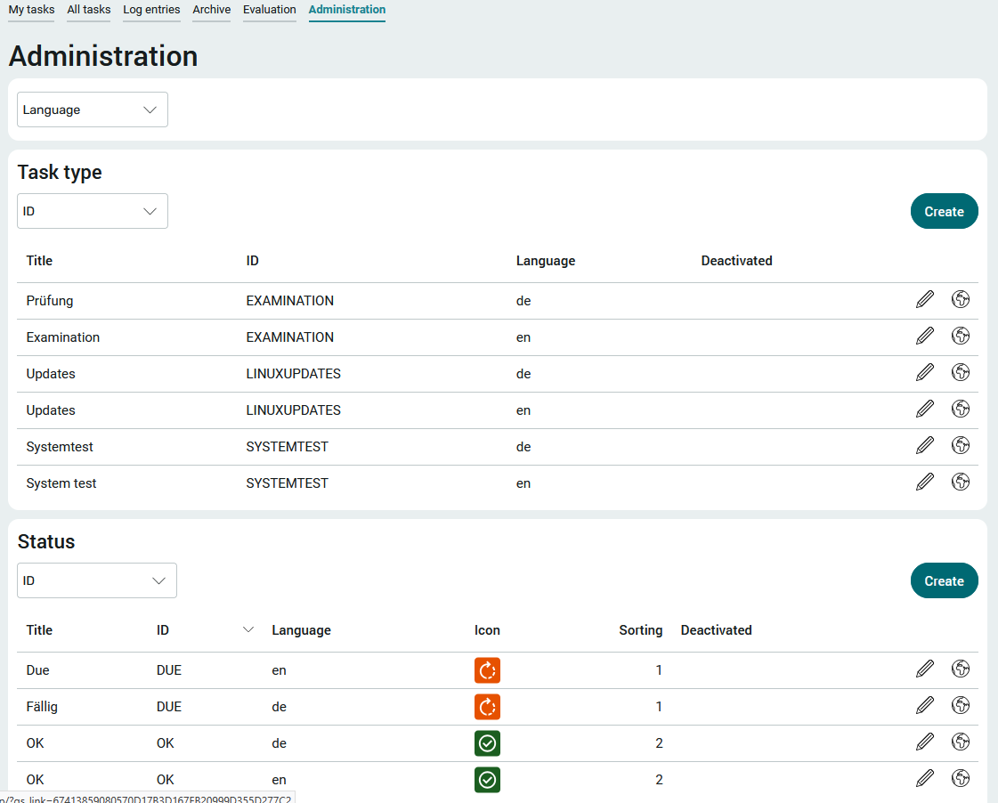Edit the Prüfung task type with pencil icon
This screenshot has width=998, height=803.
[925, 299]
